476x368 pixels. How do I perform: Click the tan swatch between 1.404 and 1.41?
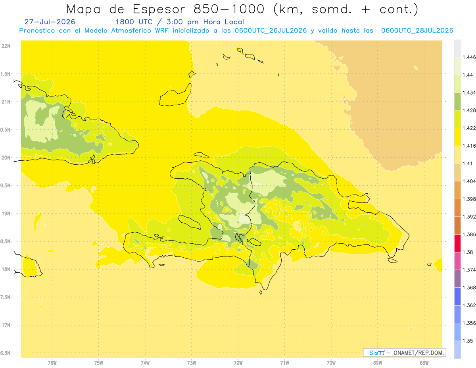point(457,172)
